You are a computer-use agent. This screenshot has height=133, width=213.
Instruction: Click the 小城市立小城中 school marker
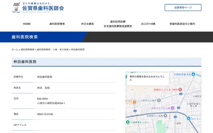pos(159,100)
